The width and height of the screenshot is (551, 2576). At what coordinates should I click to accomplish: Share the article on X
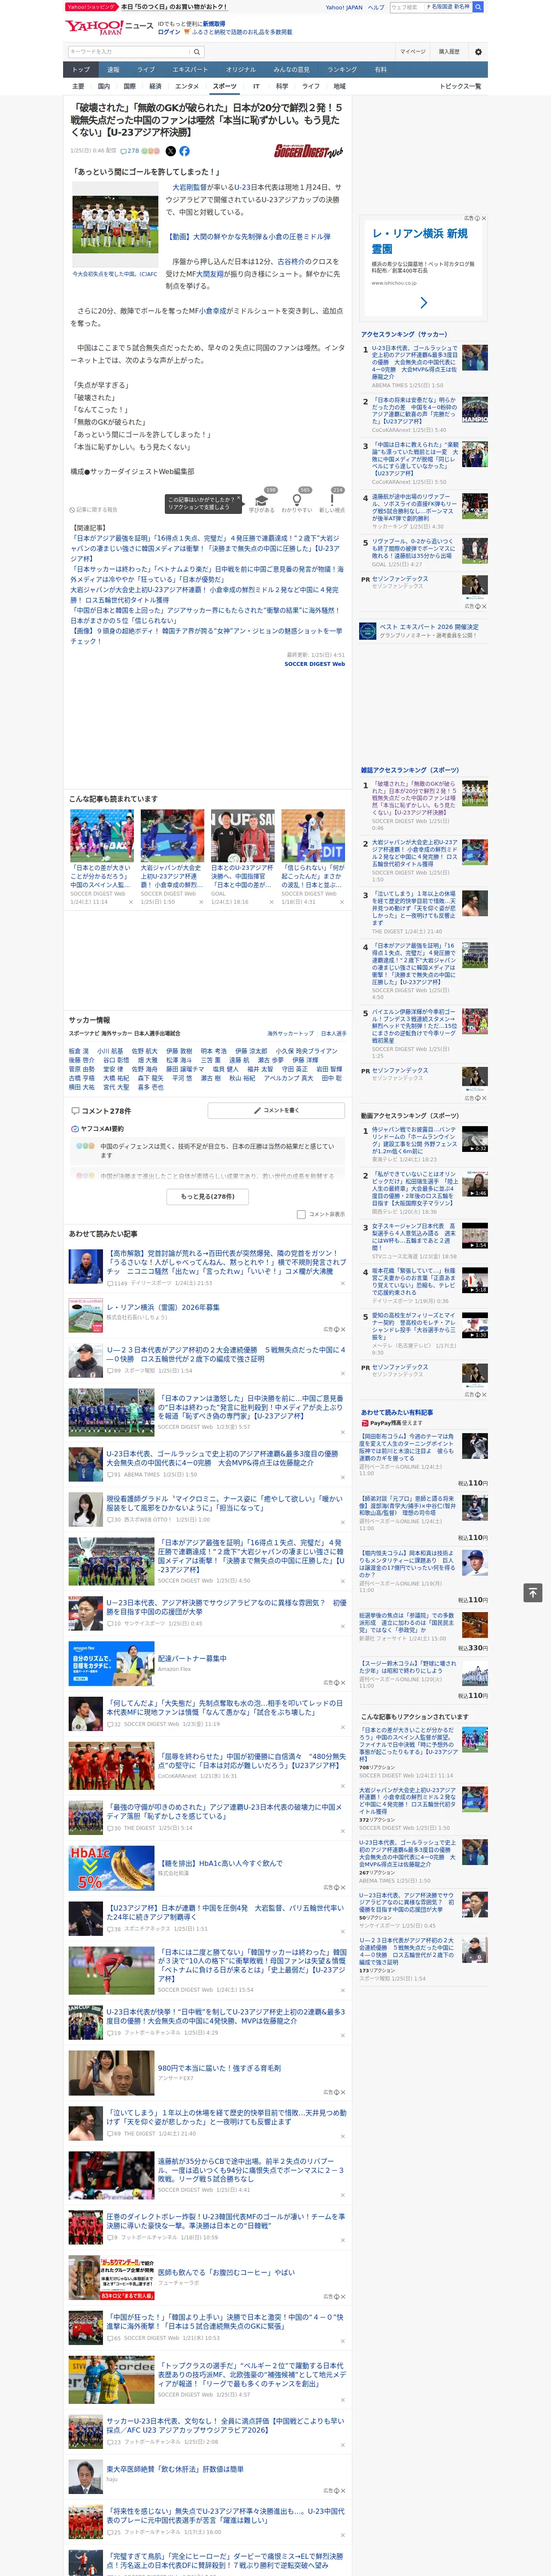point(170,151)
